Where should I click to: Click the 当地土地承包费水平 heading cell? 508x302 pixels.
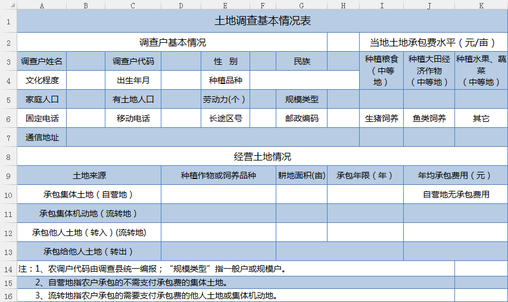[x=433, y=42]
